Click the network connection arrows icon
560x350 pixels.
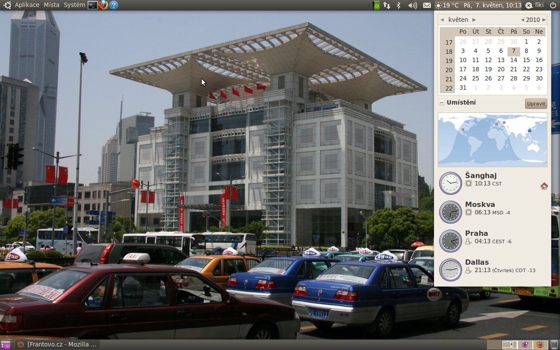point(387,5)
